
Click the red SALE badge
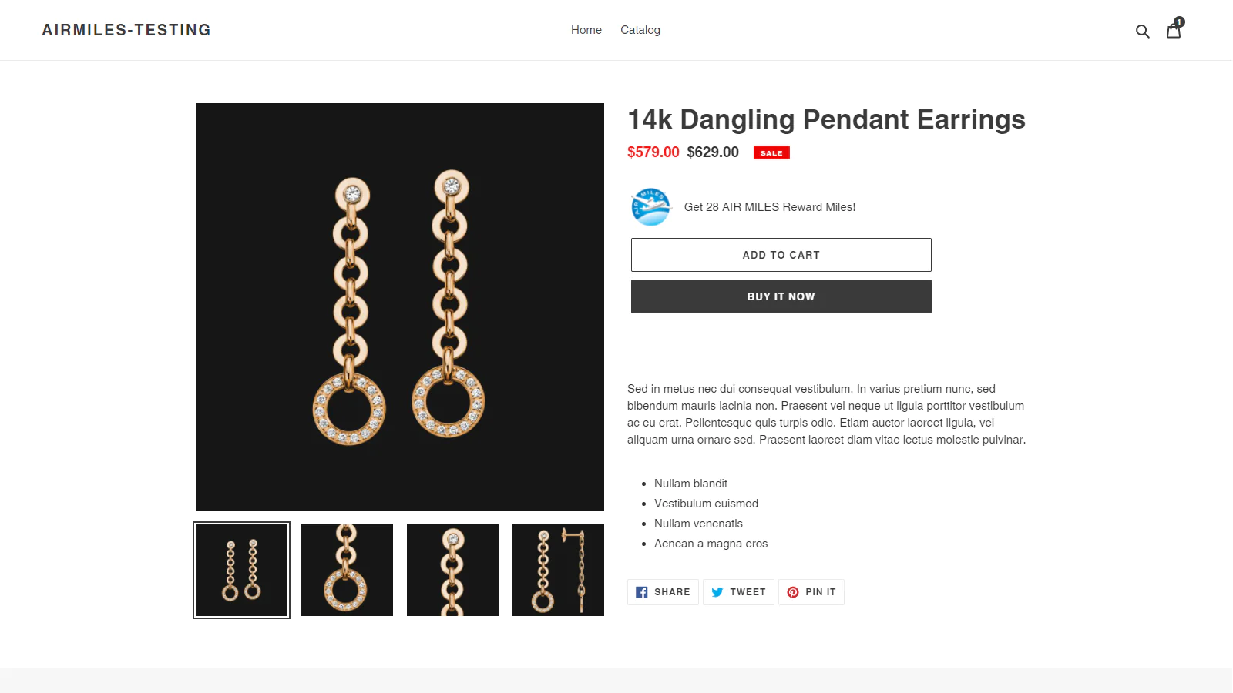771,152
